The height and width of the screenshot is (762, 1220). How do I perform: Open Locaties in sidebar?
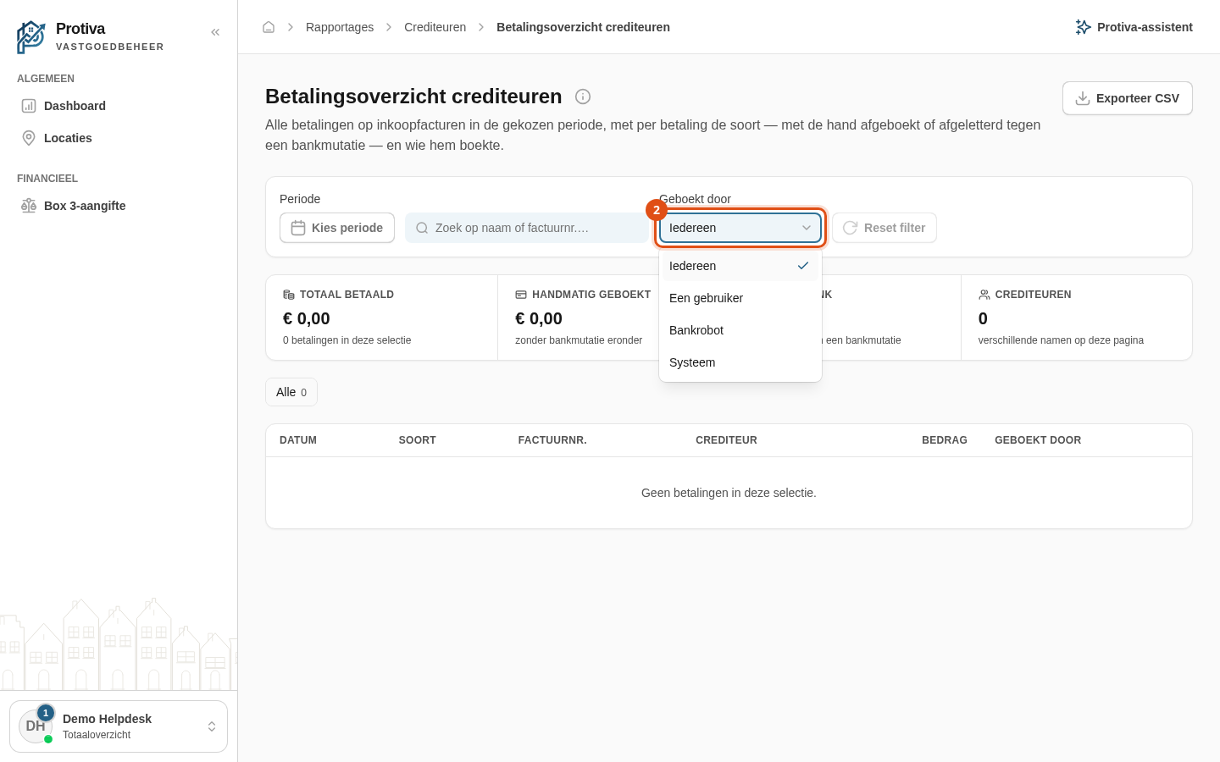point(119,138)
